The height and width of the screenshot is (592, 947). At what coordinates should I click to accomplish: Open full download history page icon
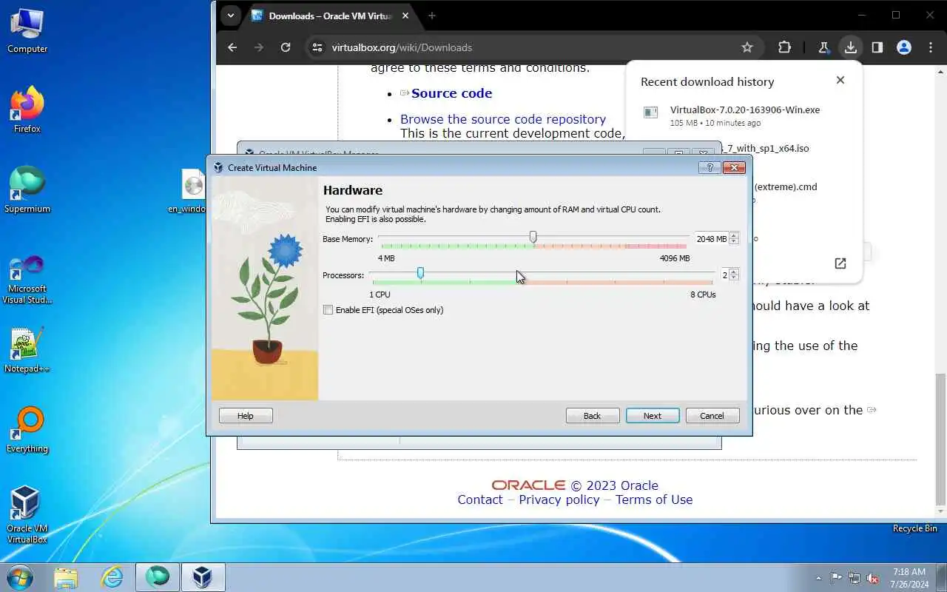(x=840, y=263)
